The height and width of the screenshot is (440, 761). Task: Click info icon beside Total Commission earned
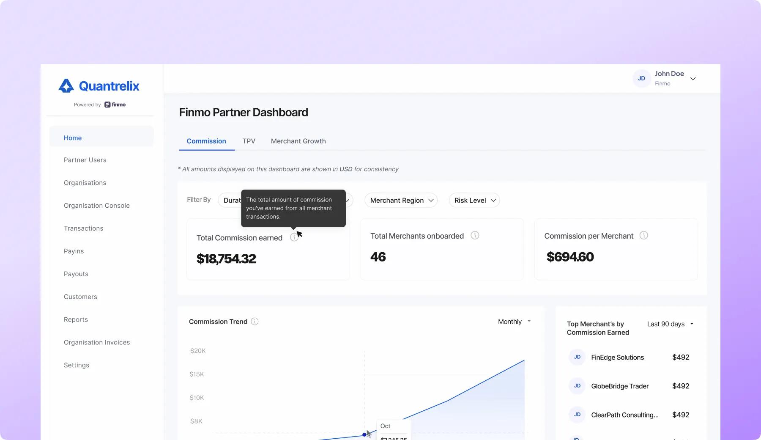tap(294, 237)
